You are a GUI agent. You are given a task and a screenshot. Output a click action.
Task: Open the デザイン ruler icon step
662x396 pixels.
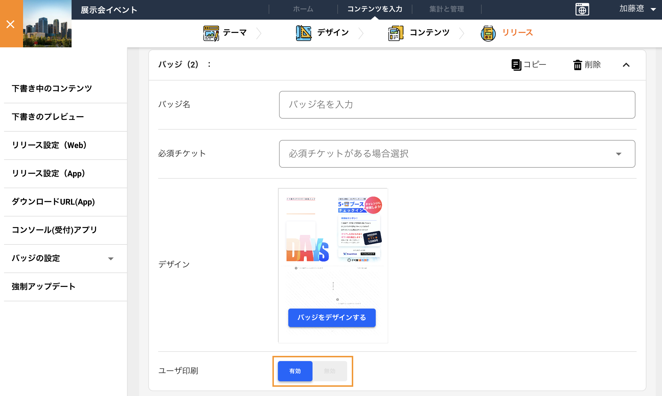(x=304, y=33)
